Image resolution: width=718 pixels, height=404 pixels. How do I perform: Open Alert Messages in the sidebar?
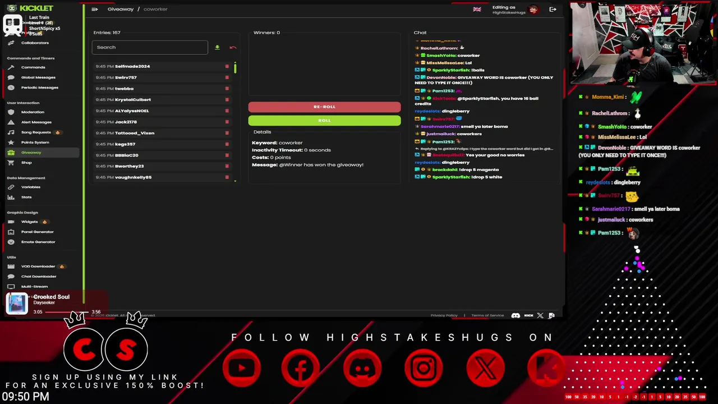pos(36,122)
